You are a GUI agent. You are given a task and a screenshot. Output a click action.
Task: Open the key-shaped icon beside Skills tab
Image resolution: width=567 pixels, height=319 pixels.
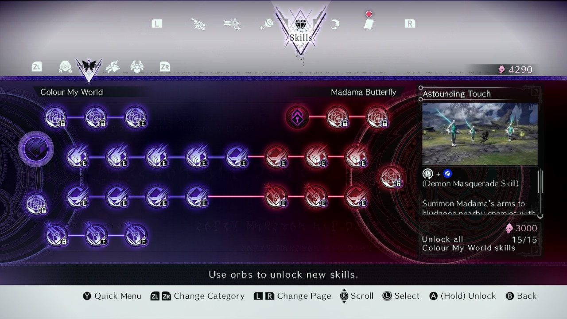[266, 24]
